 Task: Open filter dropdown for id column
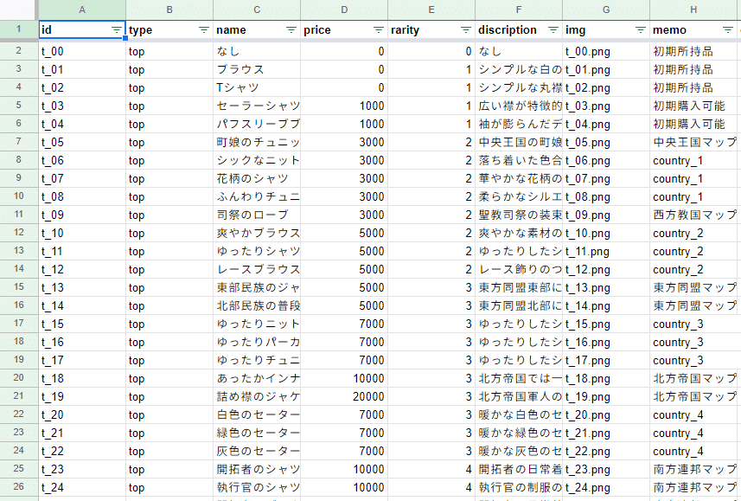coord(116,29)
